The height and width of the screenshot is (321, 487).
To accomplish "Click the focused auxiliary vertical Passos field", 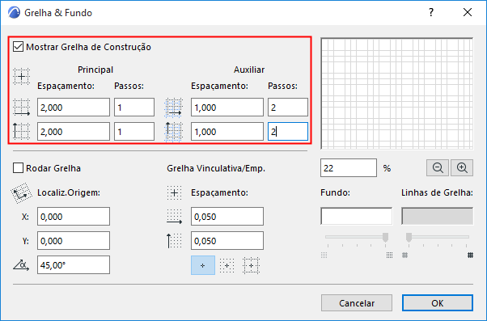I will pyautogui.click(x=288, y=132).
